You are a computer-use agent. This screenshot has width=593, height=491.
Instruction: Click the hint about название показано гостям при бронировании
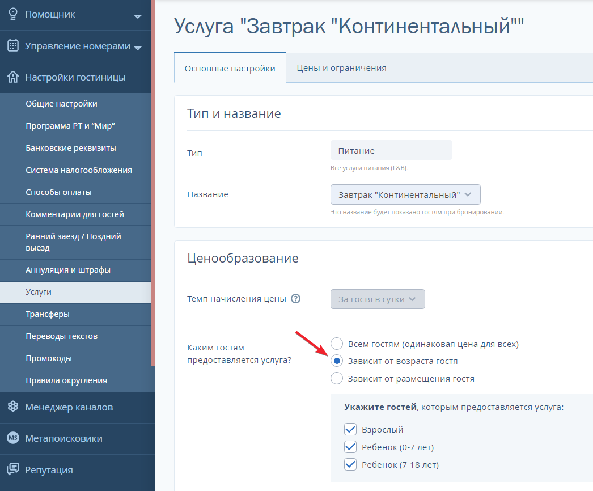[417, 212]
